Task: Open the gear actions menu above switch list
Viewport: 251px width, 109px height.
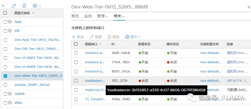Action: pos(37,6)
